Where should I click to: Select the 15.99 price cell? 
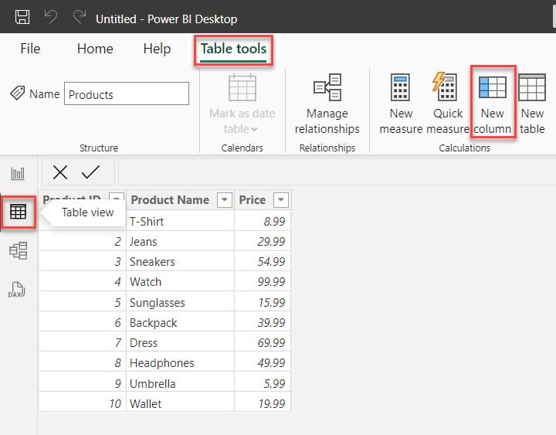pyautogui.click(x=263, y=302)
